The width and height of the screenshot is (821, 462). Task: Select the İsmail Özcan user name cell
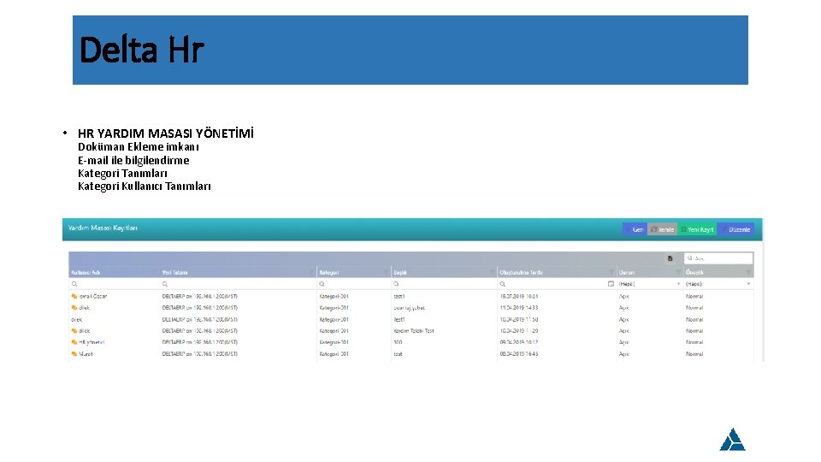pyautogui.click(x=92, y=297)
